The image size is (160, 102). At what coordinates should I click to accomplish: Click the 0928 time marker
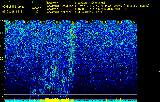point(104,22)
